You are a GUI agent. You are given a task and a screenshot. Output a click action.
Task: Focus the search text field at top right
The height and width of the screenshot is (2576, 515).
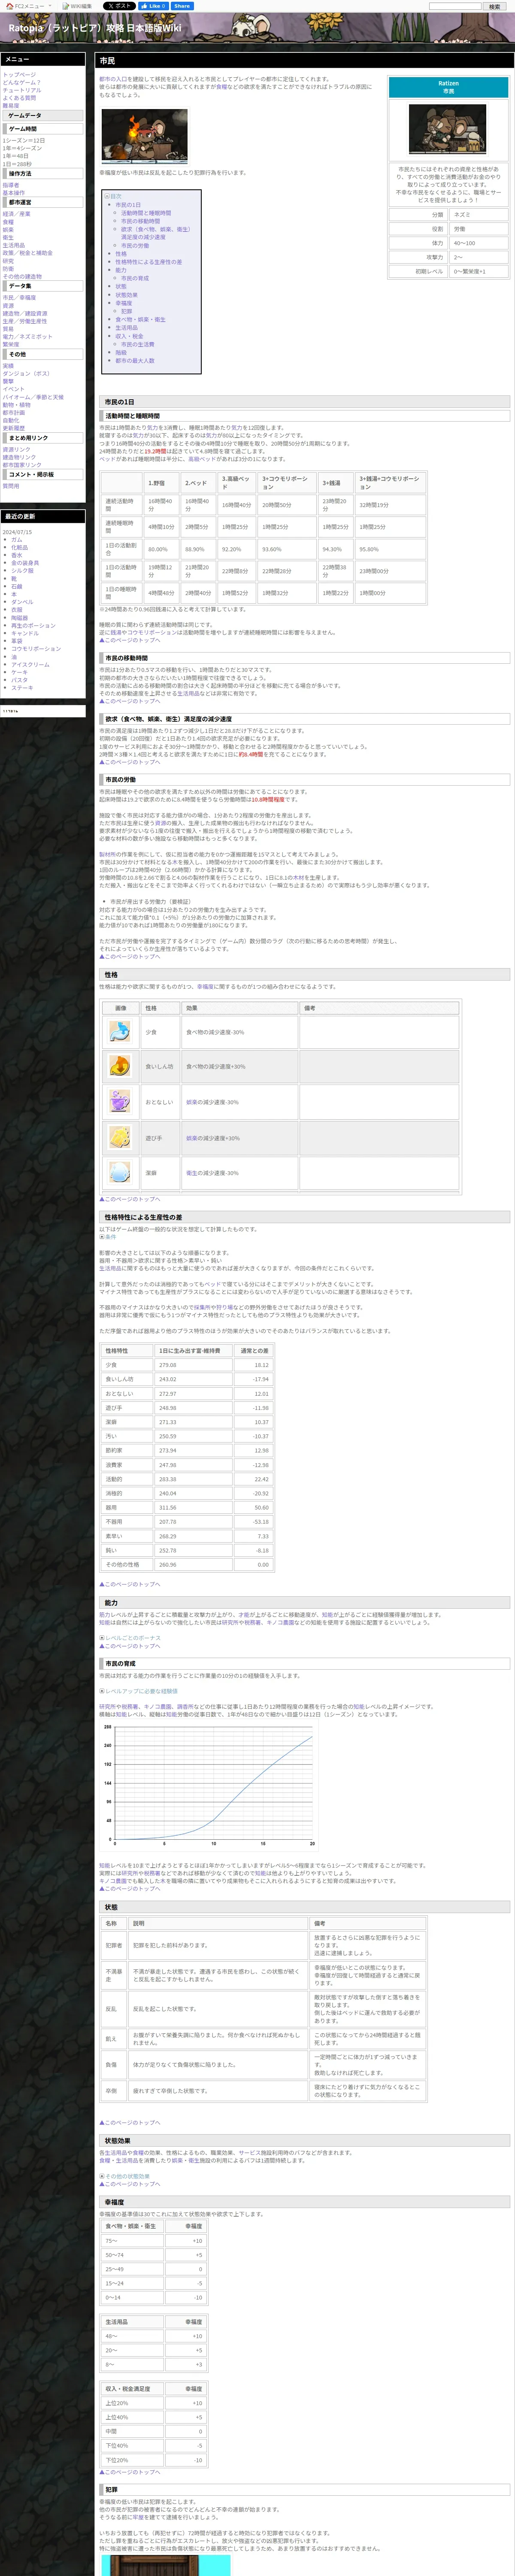point(455,6)
